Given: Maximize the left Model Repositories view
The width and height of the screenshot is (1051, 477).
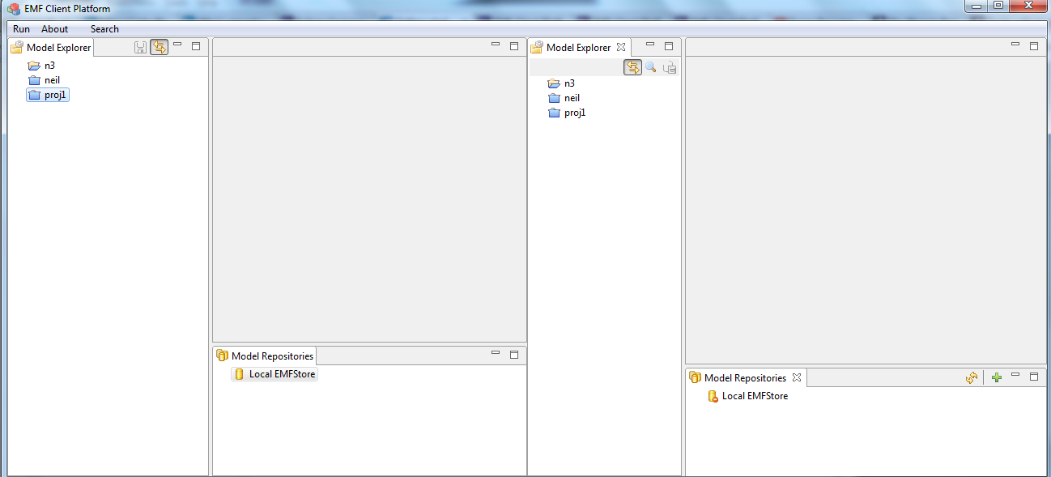Looking at the screenshot, I should click(514, 354).
